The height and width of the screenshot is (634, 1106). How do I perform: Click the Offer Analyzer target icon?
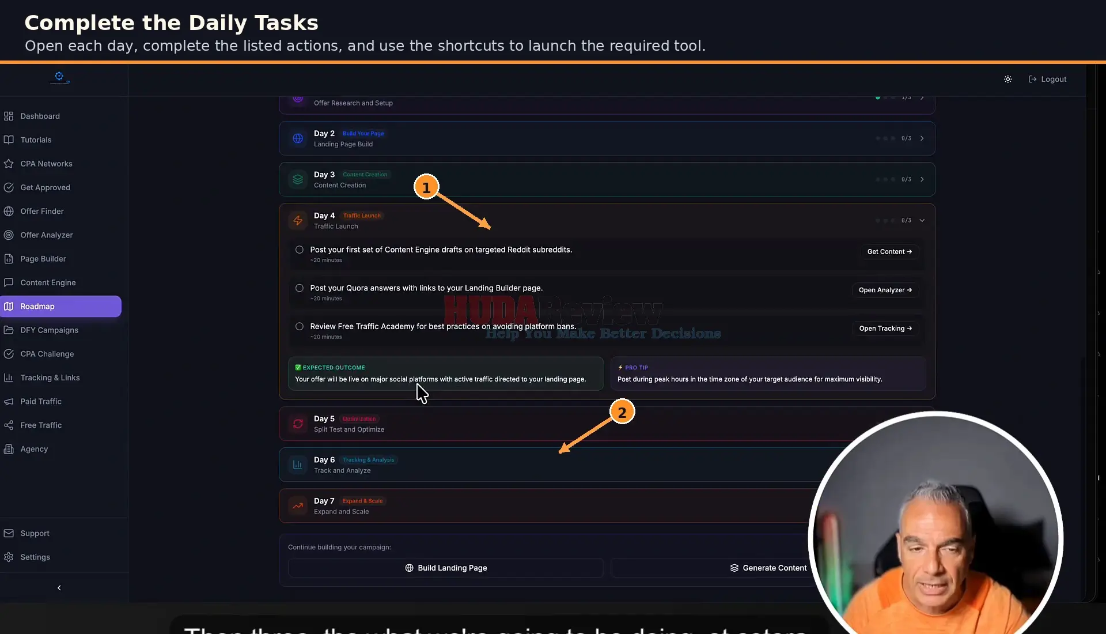[x=9, y=235]
